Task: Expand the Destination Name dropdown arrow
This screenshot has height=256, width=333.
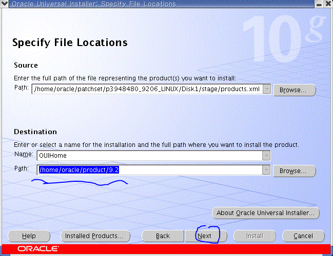Action: (266, 156)
